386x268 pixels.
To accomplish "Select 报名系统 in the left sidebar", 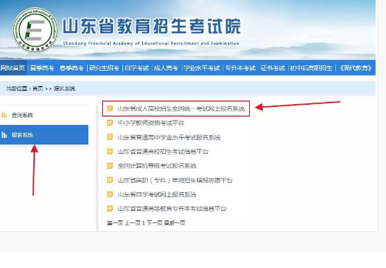I will [44, 134].
